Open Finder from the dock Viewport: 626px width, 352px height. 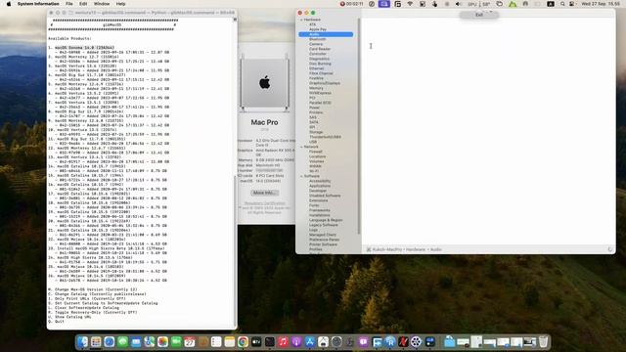pyautogui.click(x=82, y=342)
